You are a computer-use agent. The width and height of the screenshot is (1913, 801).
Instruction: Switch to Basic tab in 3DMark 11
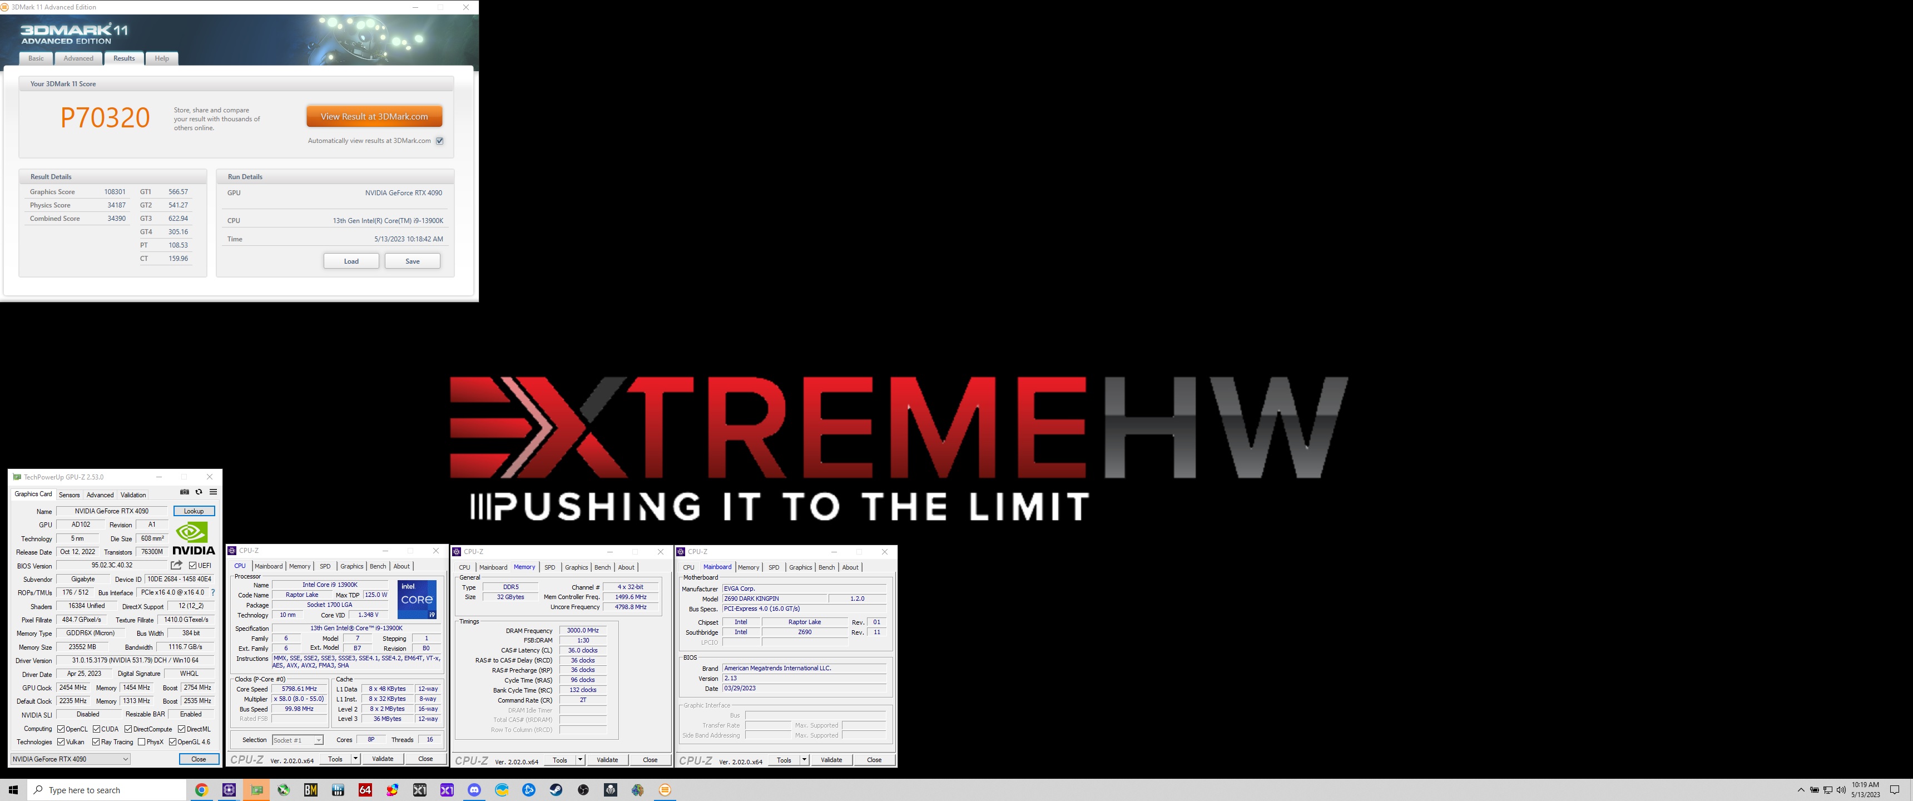pos(36,58)
